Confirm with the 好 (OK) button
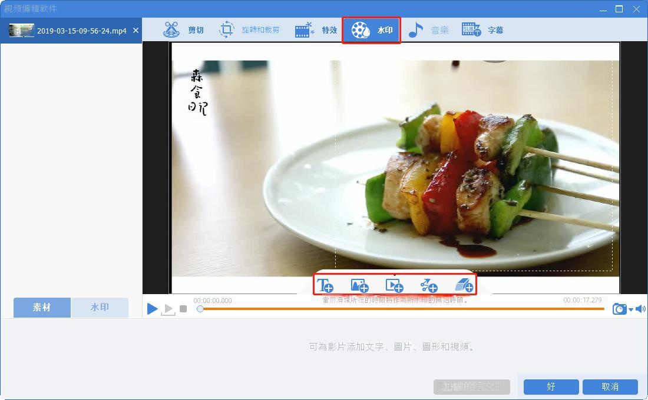 point(551,387)
